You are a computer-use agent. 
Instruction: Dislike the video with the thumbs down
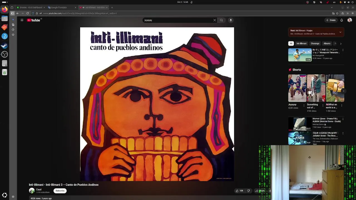(249, 191)
